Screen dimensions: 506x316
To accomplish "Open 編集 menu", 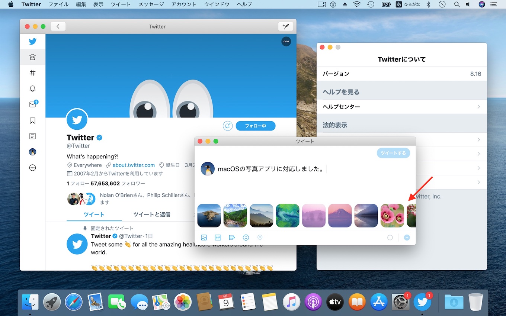I will coord(81,4).
